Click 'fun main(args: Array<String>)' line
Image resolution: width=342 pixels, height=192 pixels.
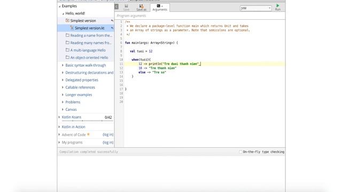point(151,43)
